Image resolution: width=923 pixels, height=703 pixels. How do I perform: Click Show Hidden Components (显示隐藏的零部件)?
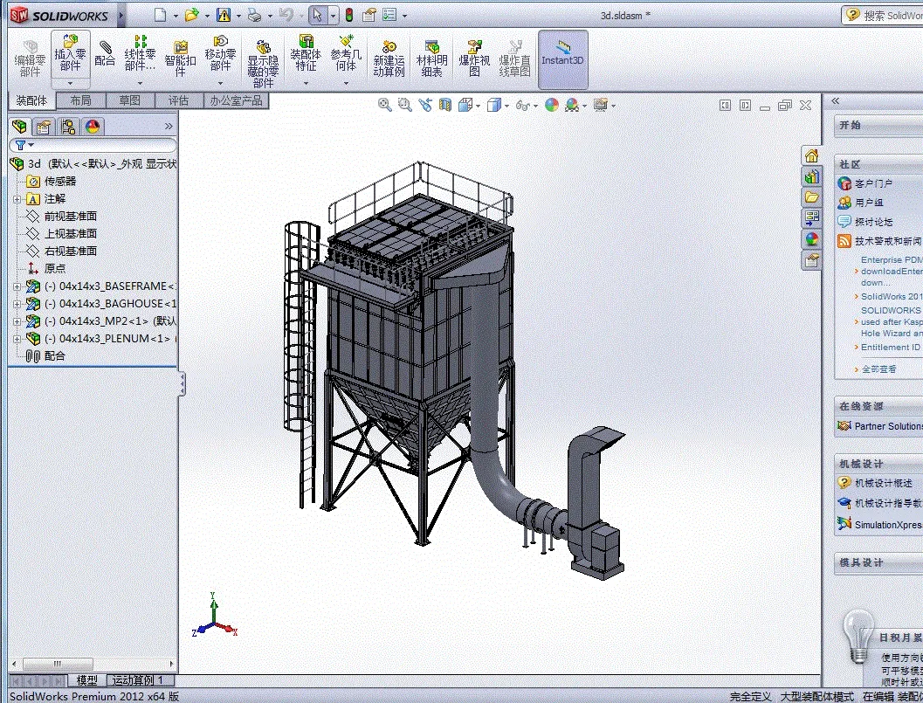pyautogui.click(x=263, y=64)
